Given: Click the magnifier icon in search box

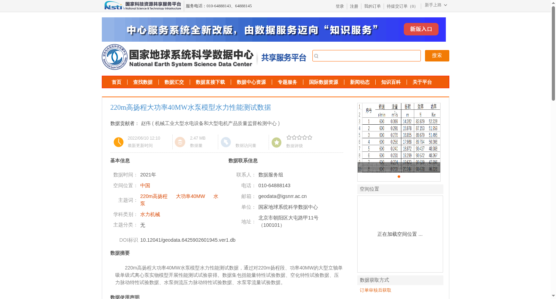Looking at the screenshot, I should point(316,56).
